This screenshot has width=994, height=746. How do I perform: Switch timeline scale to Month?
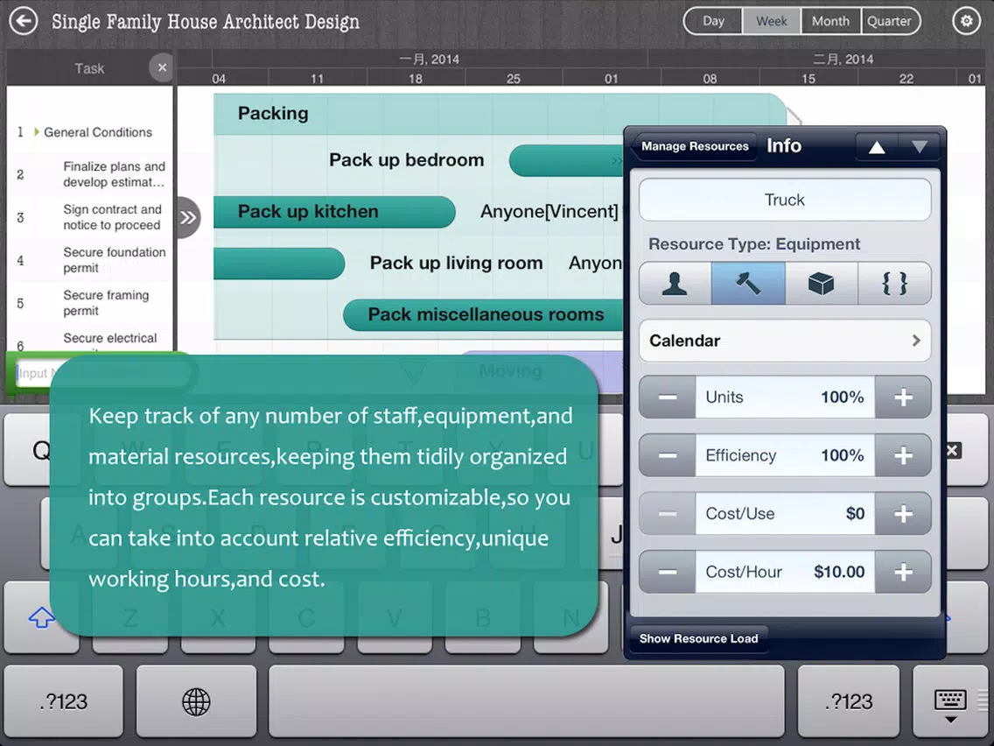pos(830,21)
